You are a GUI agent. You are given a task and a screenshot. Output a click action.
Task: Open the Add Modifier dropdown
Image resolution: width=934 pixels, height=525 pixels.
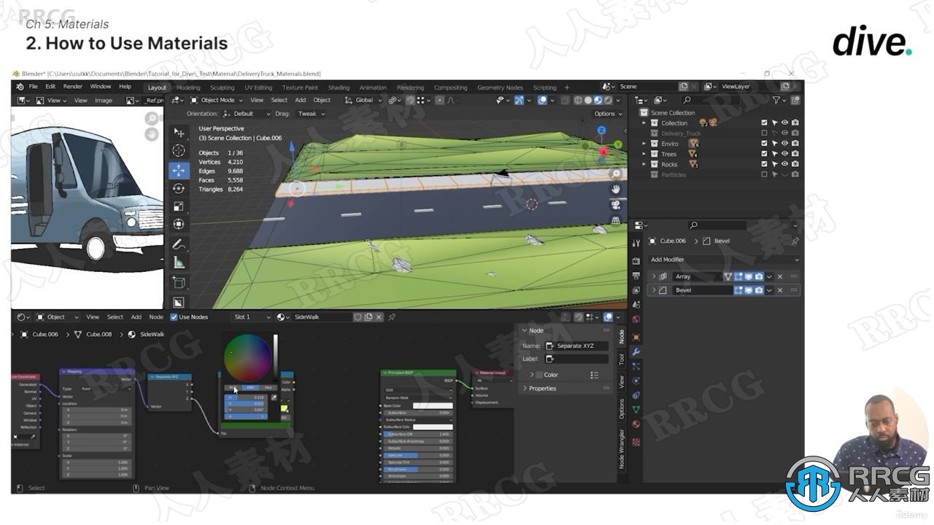coord(724,260)
